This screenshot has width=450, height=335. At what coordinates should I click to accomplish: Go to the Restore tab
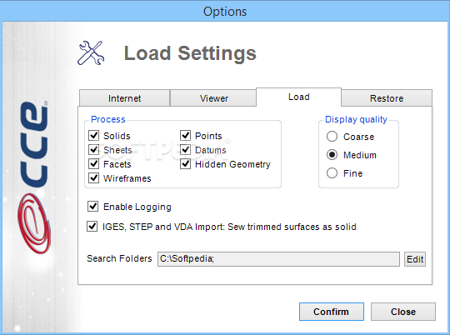(x=387, y=98)
